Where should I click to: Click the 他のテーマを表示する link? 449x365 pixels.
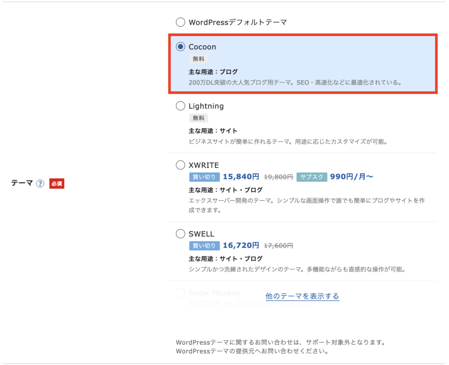click(x=302, y=296)
